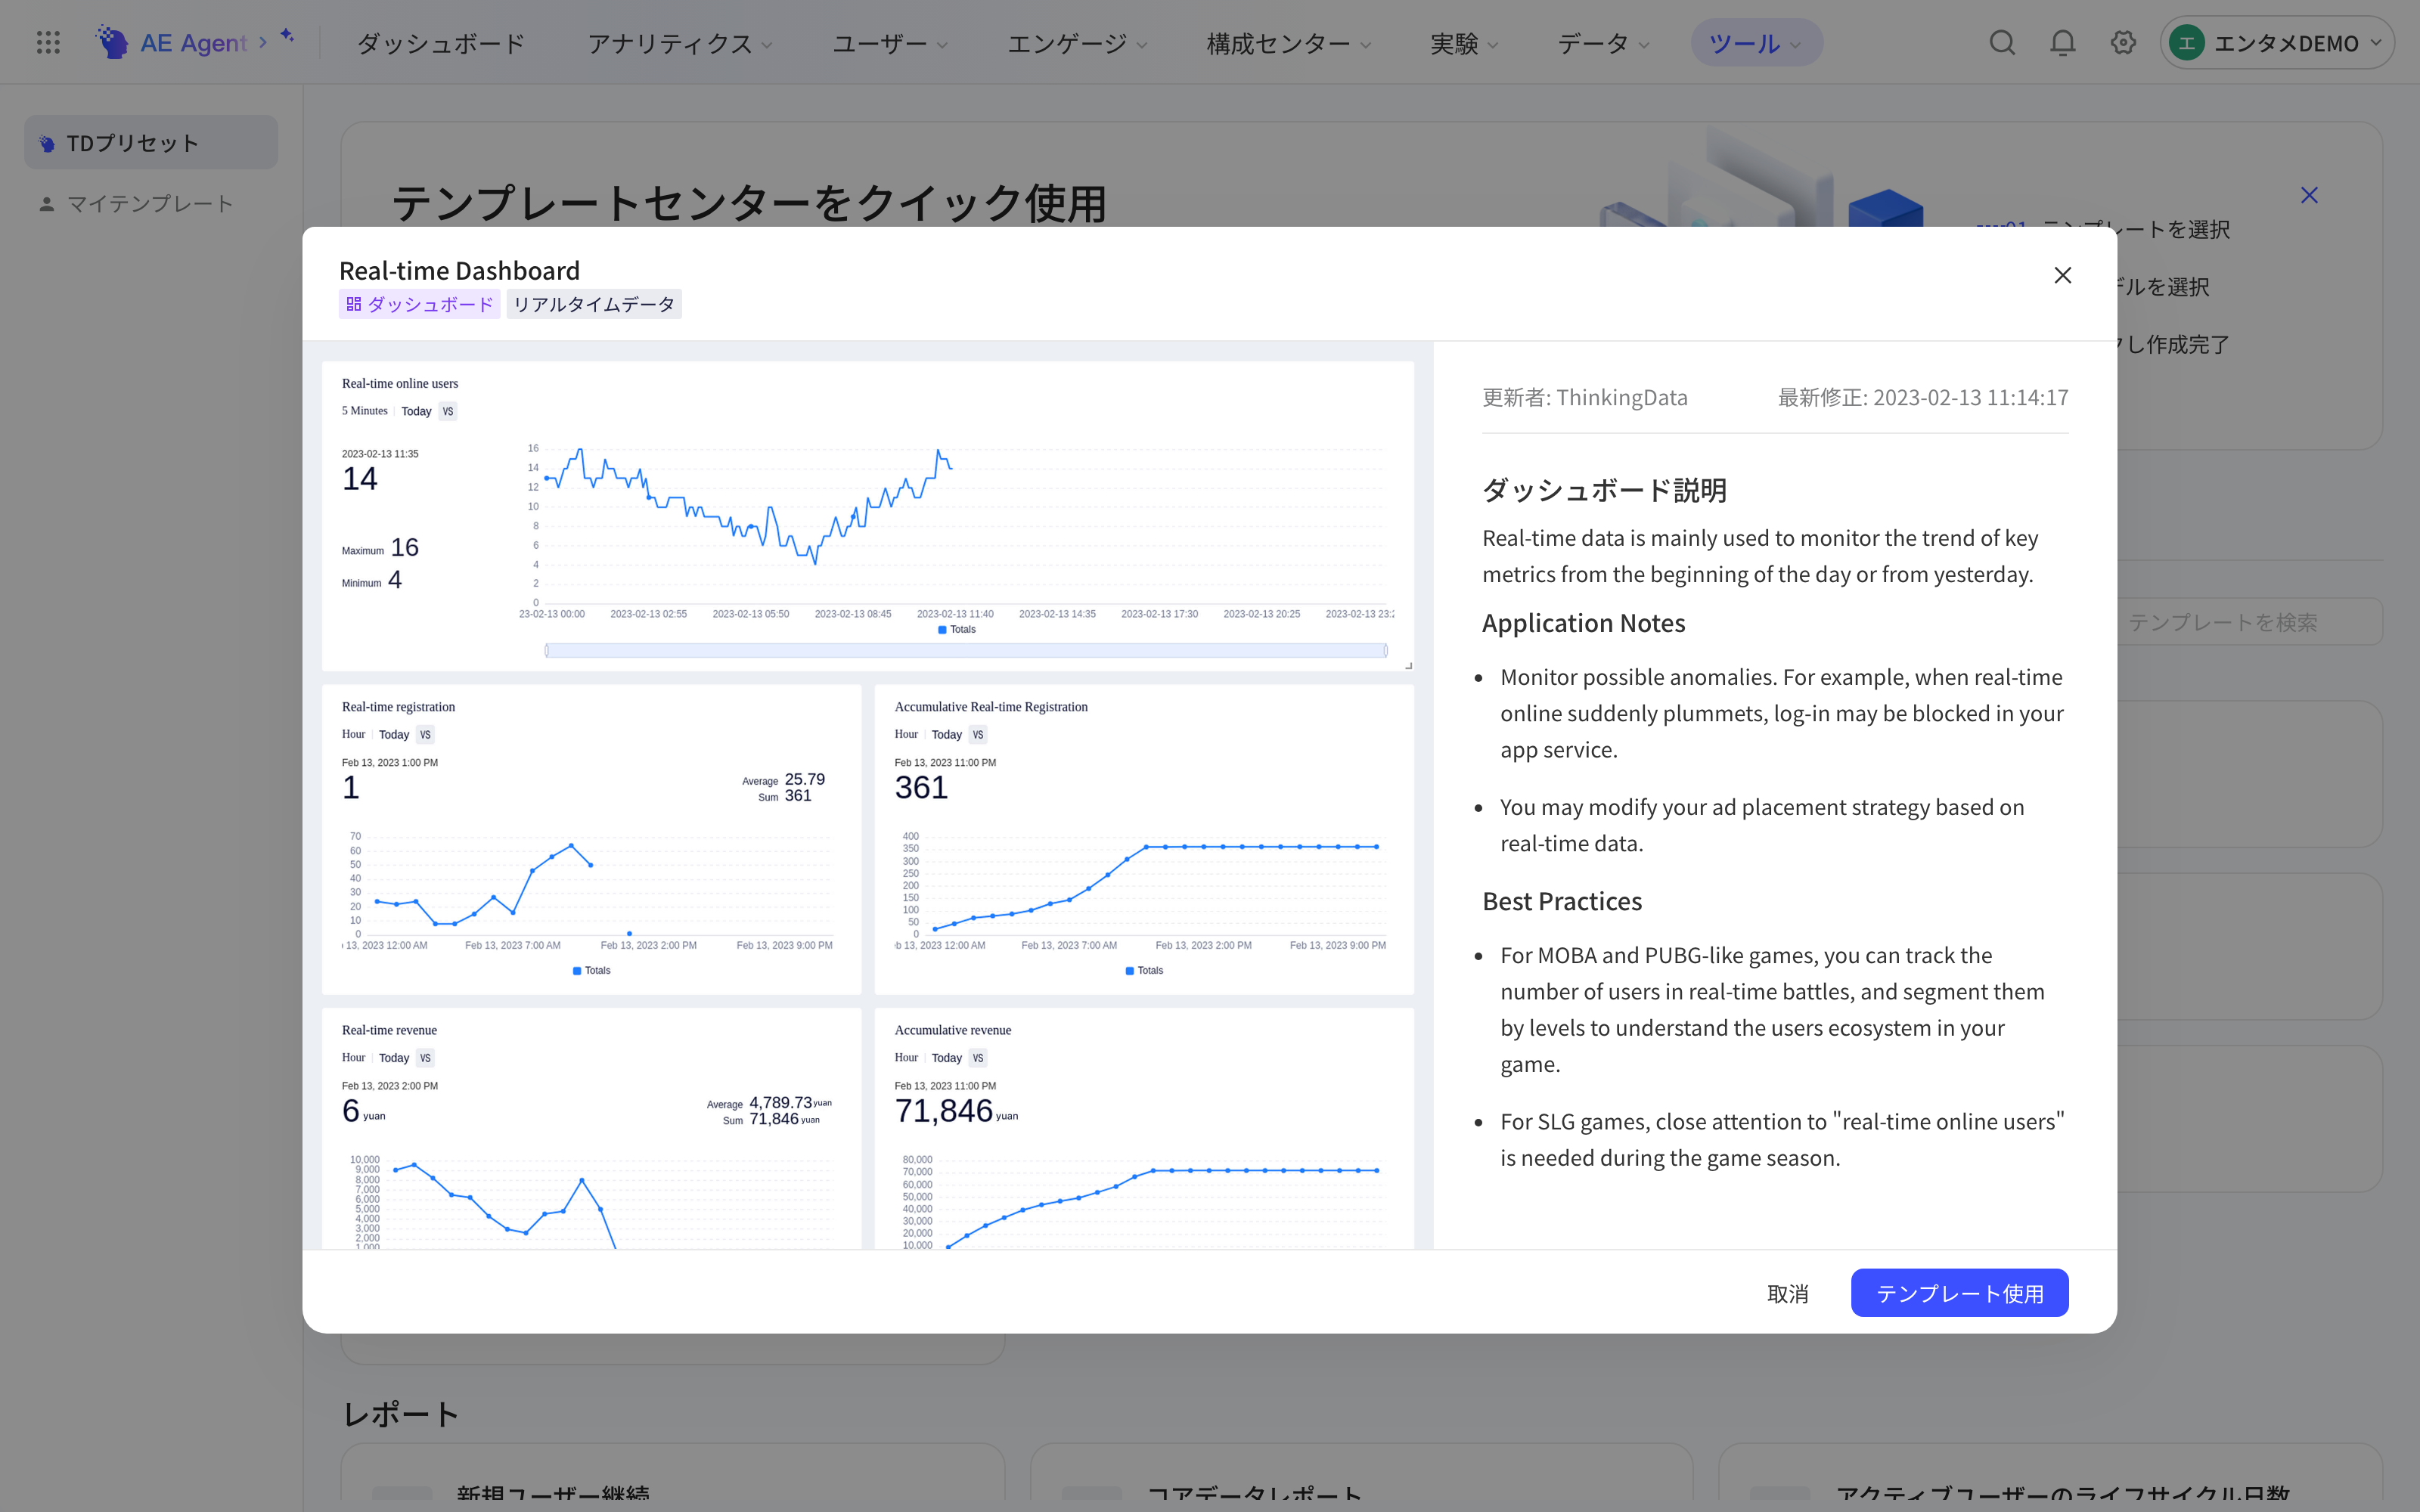The image size is (2420, 1512).
Task: Expand the 構成センター menu
Action: click(1288, 43)
